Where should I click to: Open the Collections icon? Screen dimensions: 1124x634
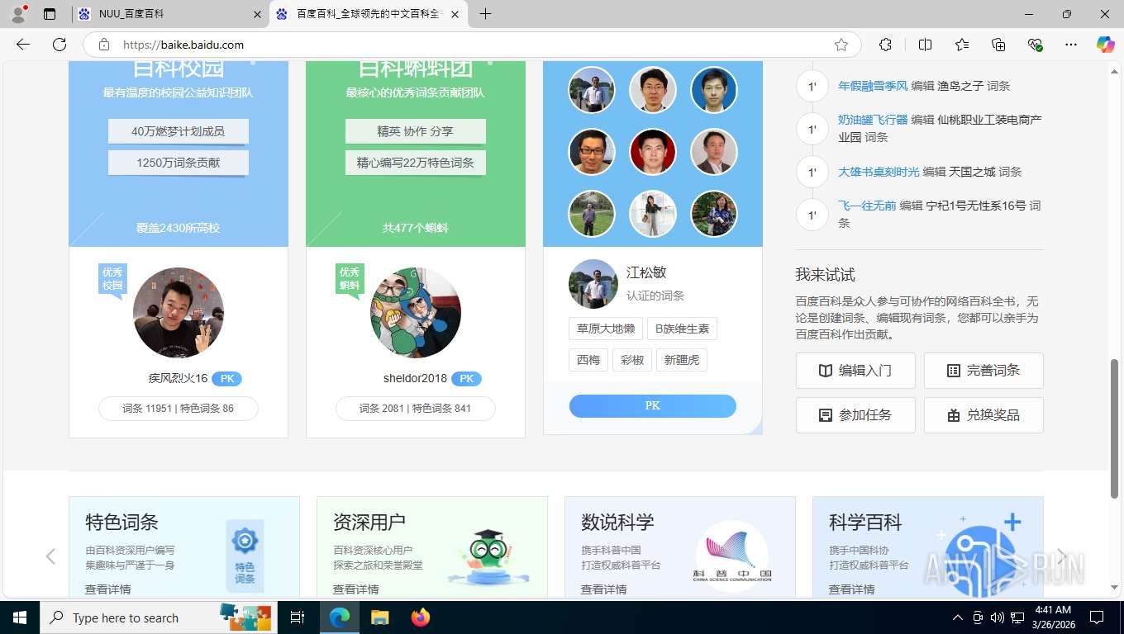tap(998, 45)
